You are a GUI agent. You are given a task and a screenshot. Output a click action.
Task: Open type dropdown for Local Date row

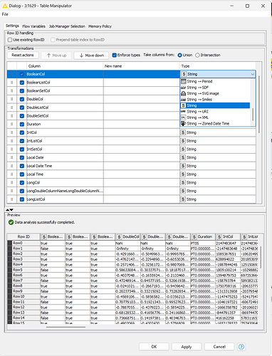pos(218,157)
